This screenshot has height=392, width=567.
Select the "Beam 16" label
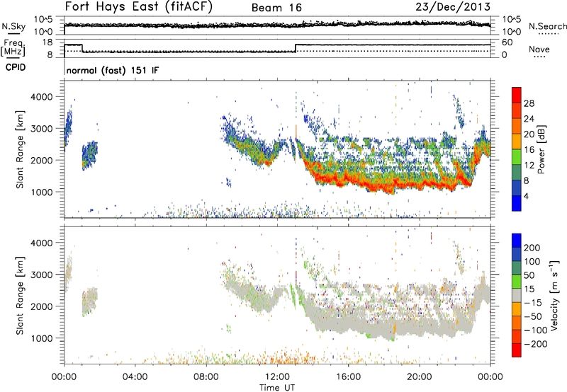[x=276, y=8]
